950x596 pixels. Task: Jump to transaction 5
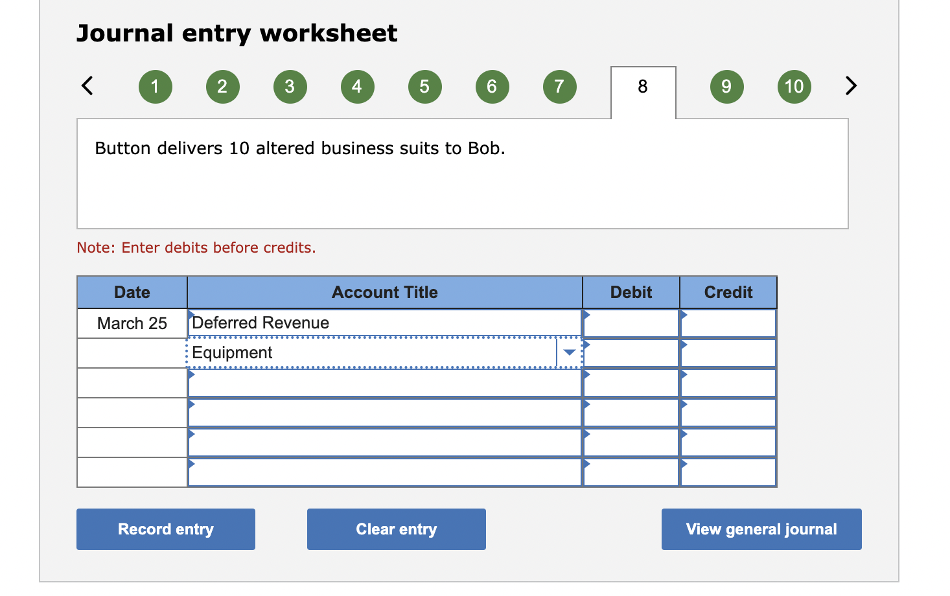tap(424, 86)
